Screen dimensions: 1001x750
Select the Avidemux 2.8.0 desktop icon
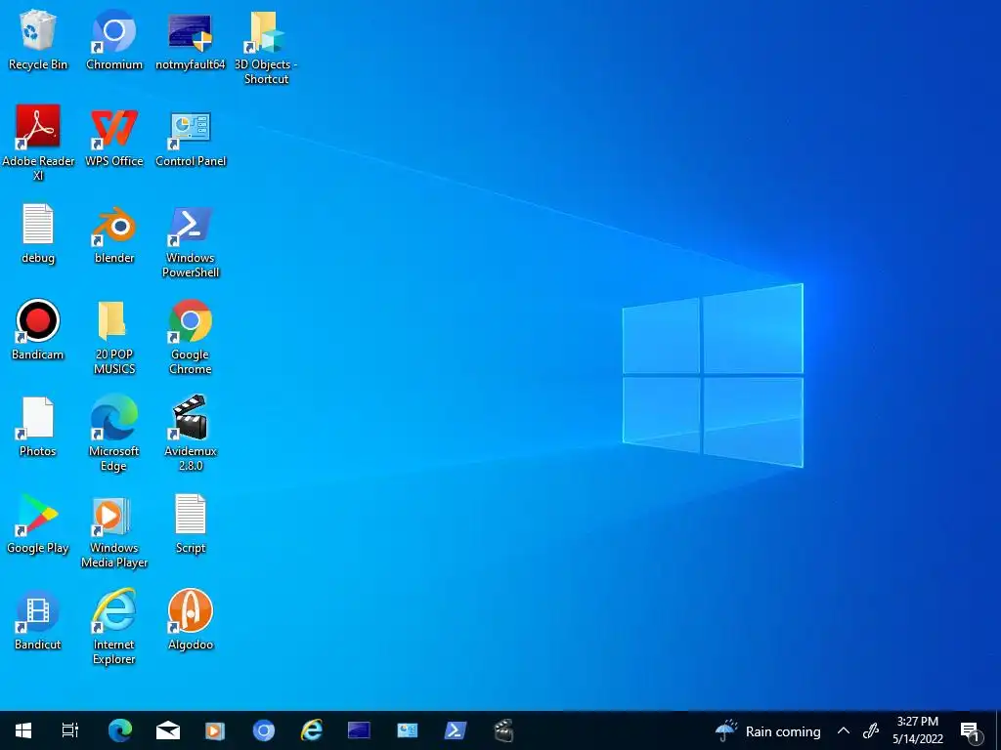[x=191, y=435]
